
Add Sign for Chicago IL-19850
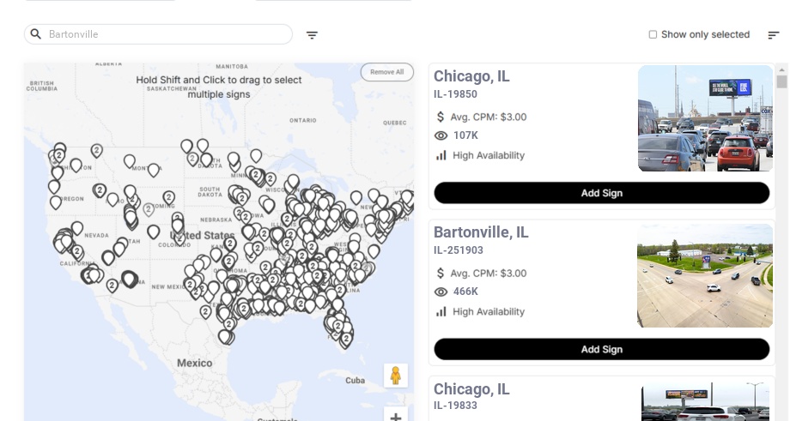[x=601, y=193]
